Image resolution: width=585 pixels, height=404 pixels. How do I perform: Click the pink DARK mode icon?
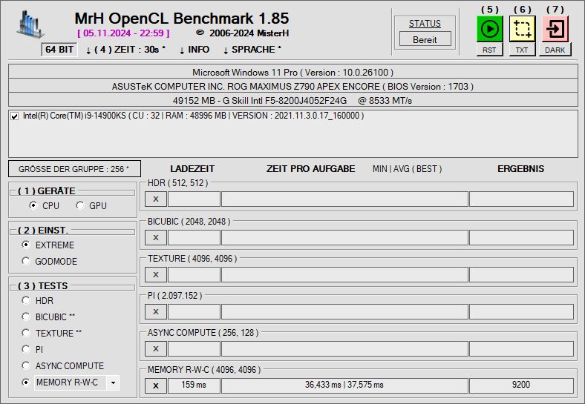pos(555,29)
